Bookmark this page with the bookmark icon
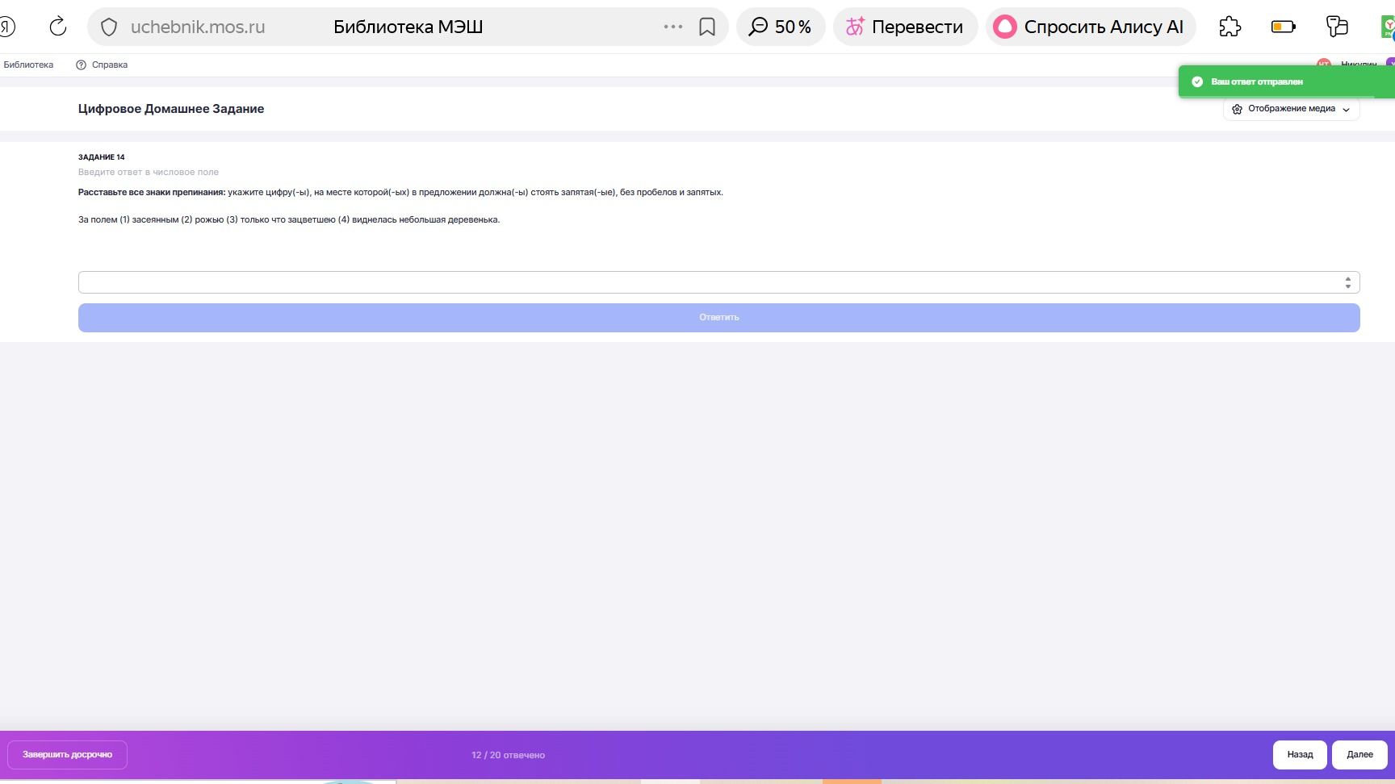Image resolution: width=1395 pixels, height=784 pixels. [x=707, y=27]
